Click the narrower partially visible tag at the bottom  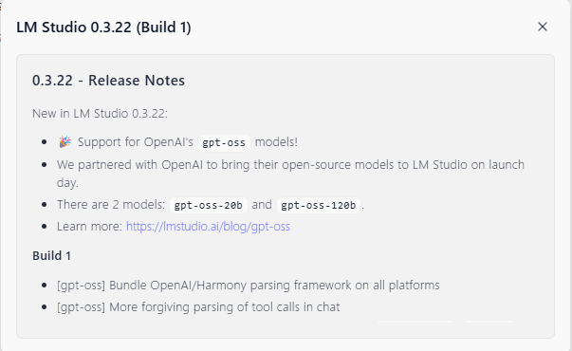point(488,322)
